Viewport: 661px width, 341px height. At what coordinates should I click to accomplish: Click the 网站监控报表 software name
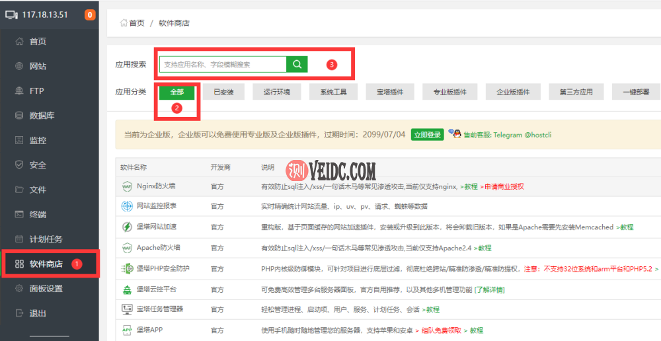coord(157,206)
